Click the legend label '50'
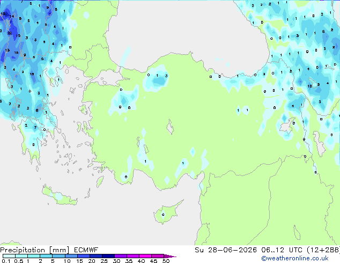This screenshot has width=340, height=263. (166, 261)
